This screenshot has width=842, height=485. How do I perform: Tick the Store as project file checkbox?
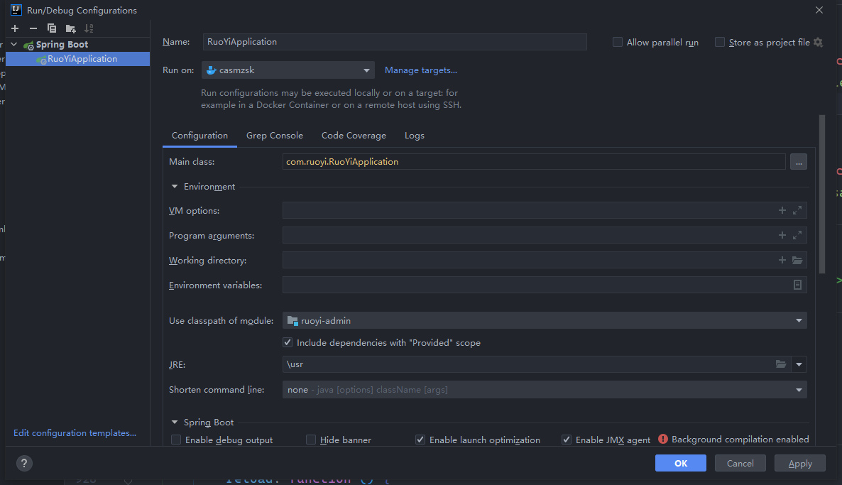720,43
